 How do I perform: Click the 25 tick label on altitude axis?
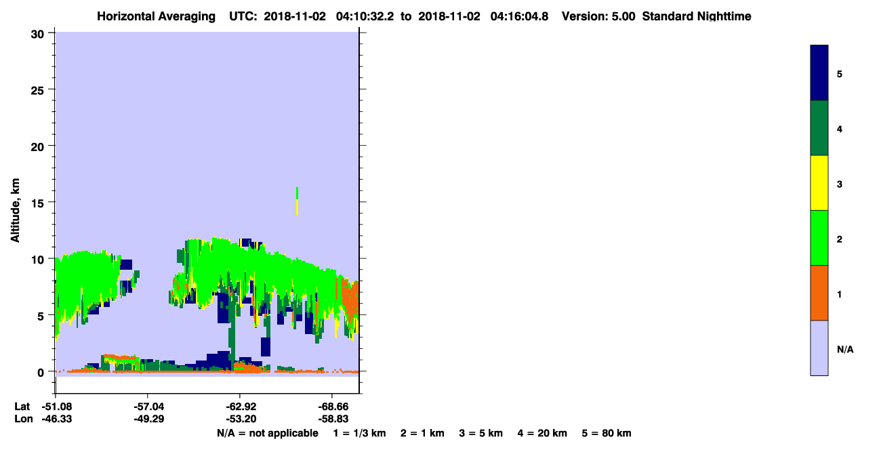click(x=39, y=89)
